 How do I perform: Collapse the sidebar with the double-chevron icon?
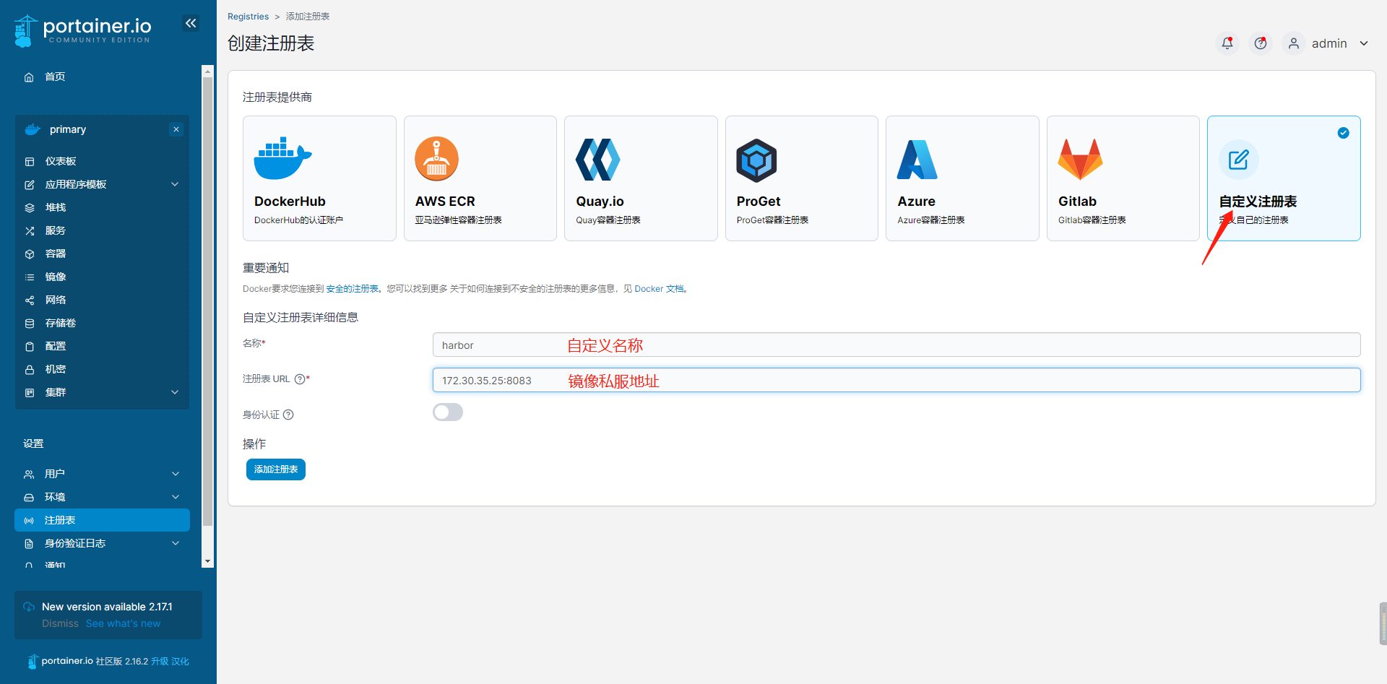pyautogui.click(x=191, y=23)
